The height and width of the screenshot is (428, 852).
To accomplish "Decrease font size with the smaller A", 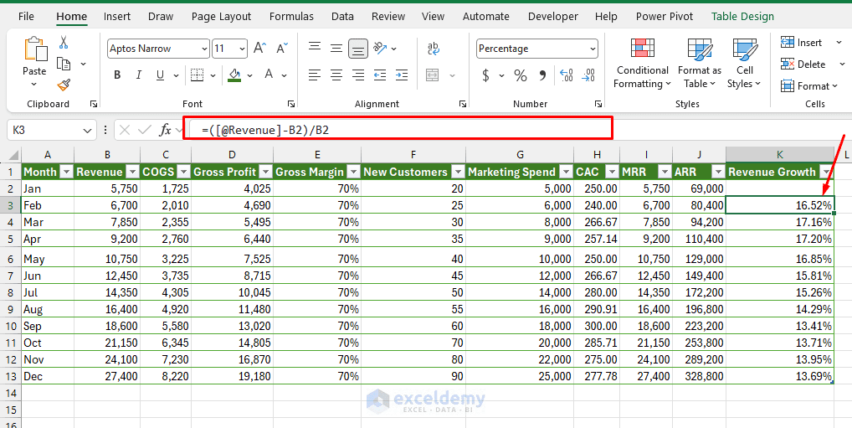I will coord(281,49).
